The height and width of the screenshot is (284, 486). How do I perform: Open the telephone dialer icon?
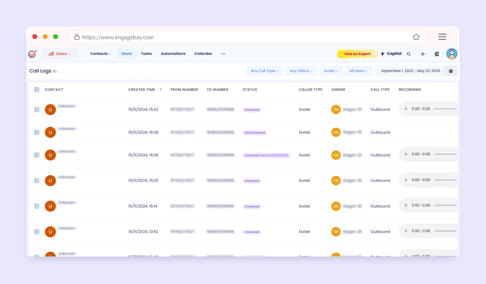click(437, 54)
